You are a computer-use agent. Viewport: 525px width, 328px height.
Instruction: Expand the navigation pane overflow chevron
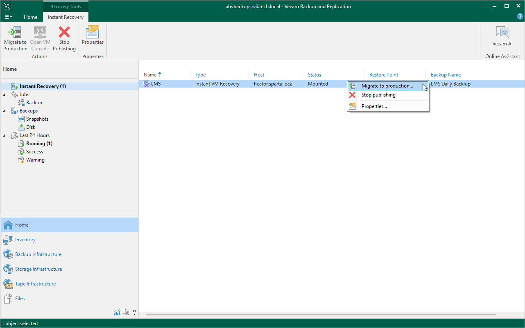point(134,312)
